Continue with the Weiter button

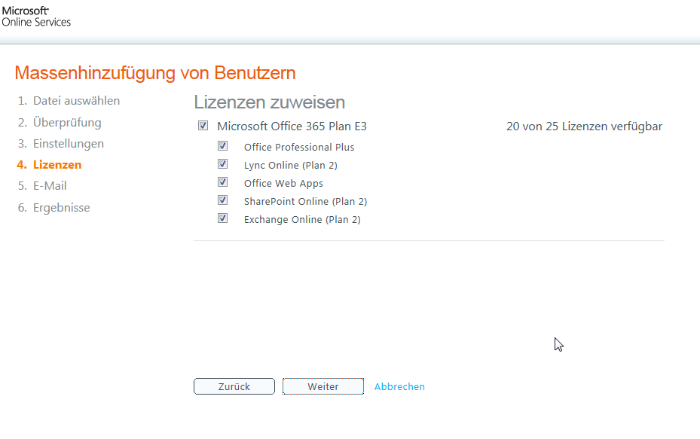[x=323, y=386]
